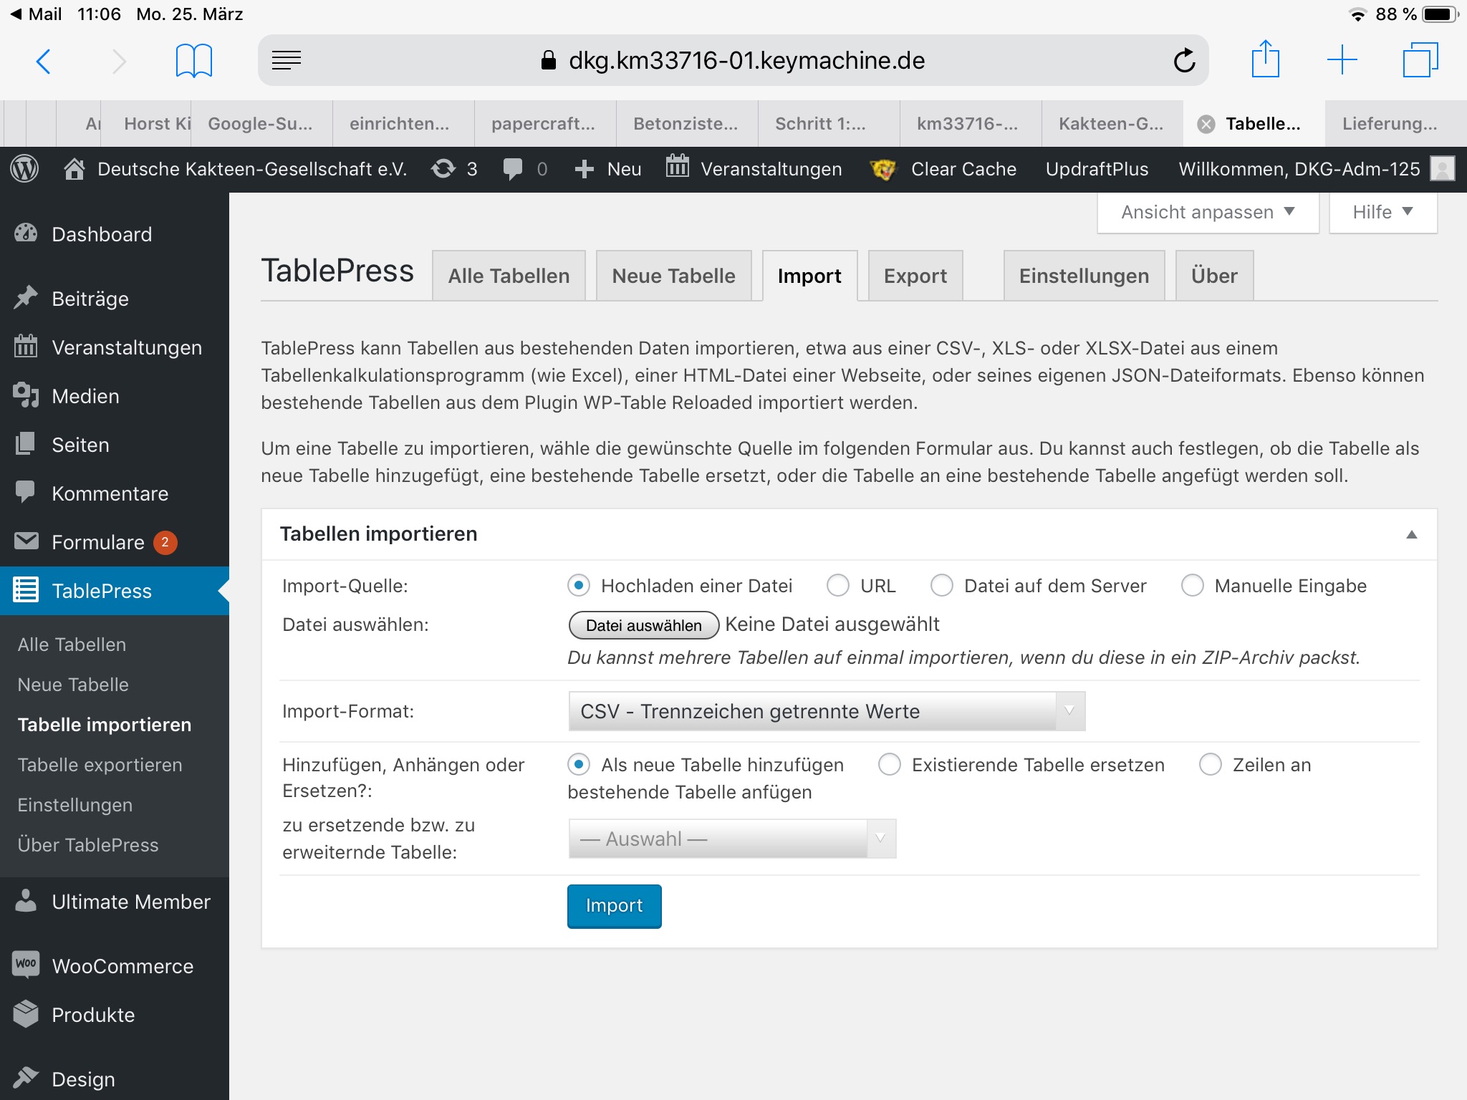This screenshot has height=1100, width=1467.
Task: Open the Safari bookmarks book icon
Action: (x=193, y=61)
